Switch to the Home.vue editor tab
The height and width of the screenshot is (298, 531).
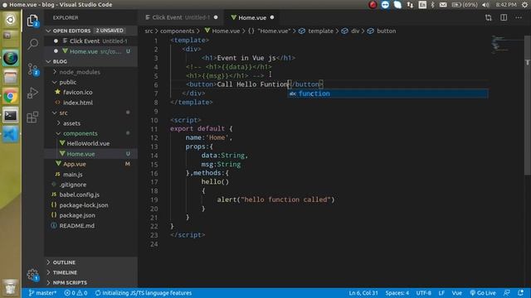point(252,17)
